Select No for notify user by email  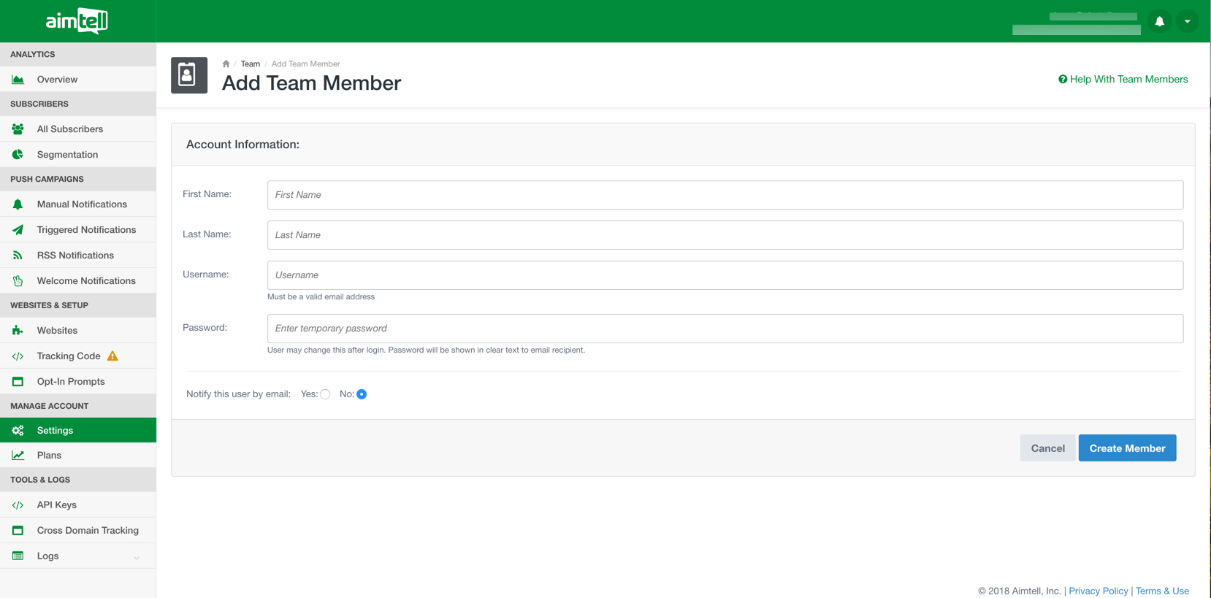coord(362,394)
